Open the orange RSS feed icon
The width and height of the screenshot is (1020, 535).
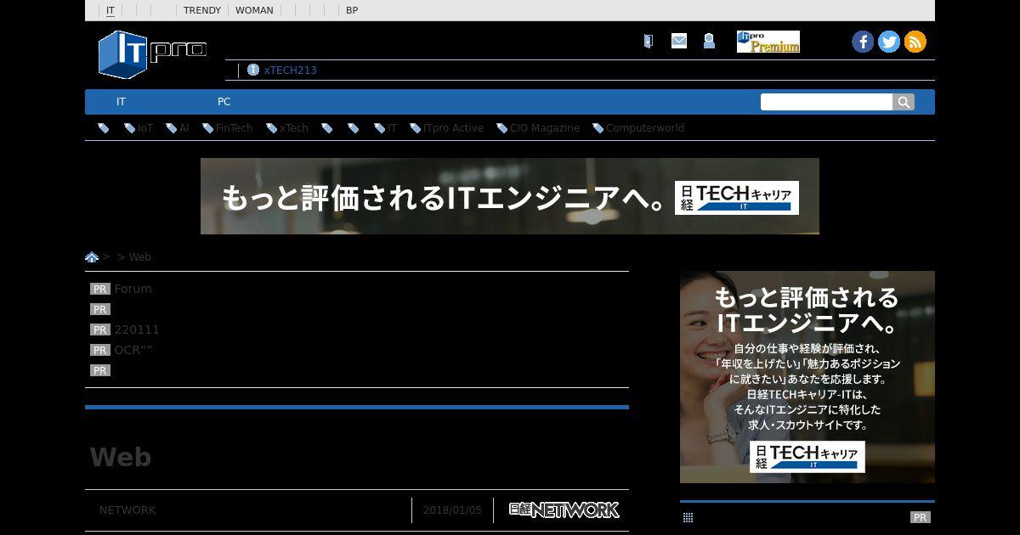point(915,42)
